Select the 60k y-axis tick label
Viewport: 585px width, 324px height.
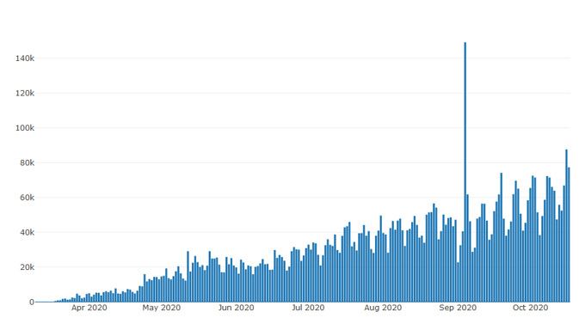point(27,198)
